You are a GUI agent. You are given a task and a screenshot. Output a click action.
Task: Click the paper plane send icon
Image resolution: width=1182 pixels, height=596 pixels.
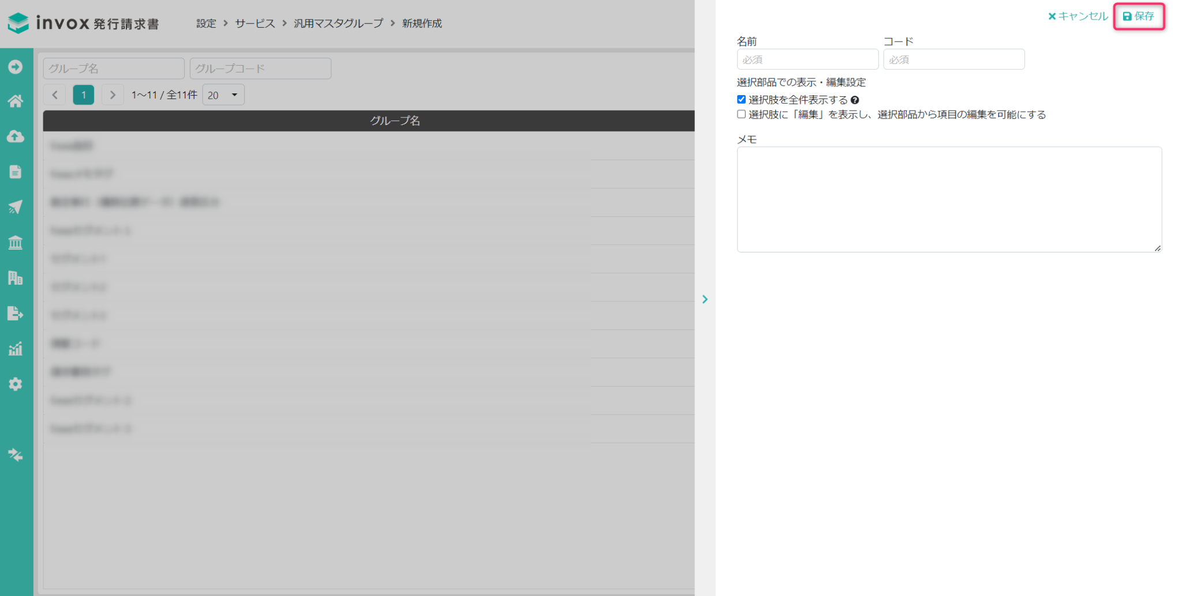(16, 207)
